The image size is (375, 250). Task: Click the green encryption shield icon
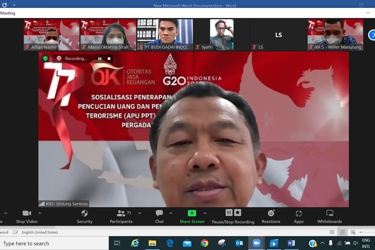(45, 58)
